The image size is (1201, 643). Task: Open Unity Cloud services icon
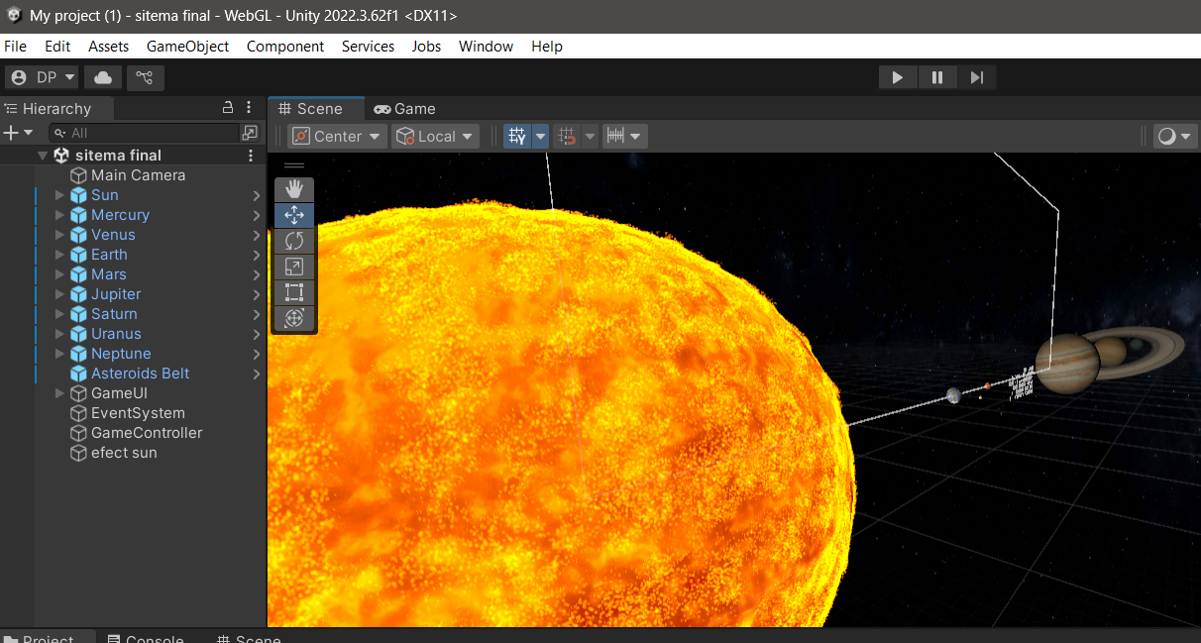(x=103, y=77)
